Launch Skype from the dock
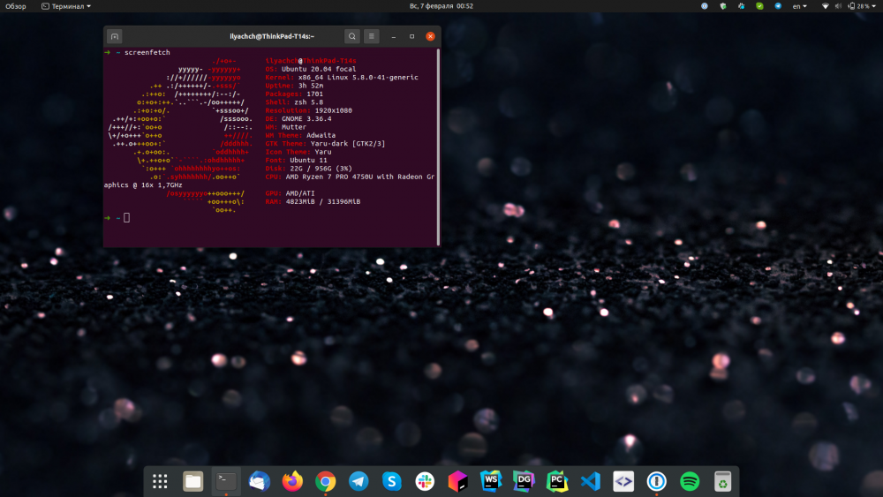883x497 pixels. (x=392, y=481)
